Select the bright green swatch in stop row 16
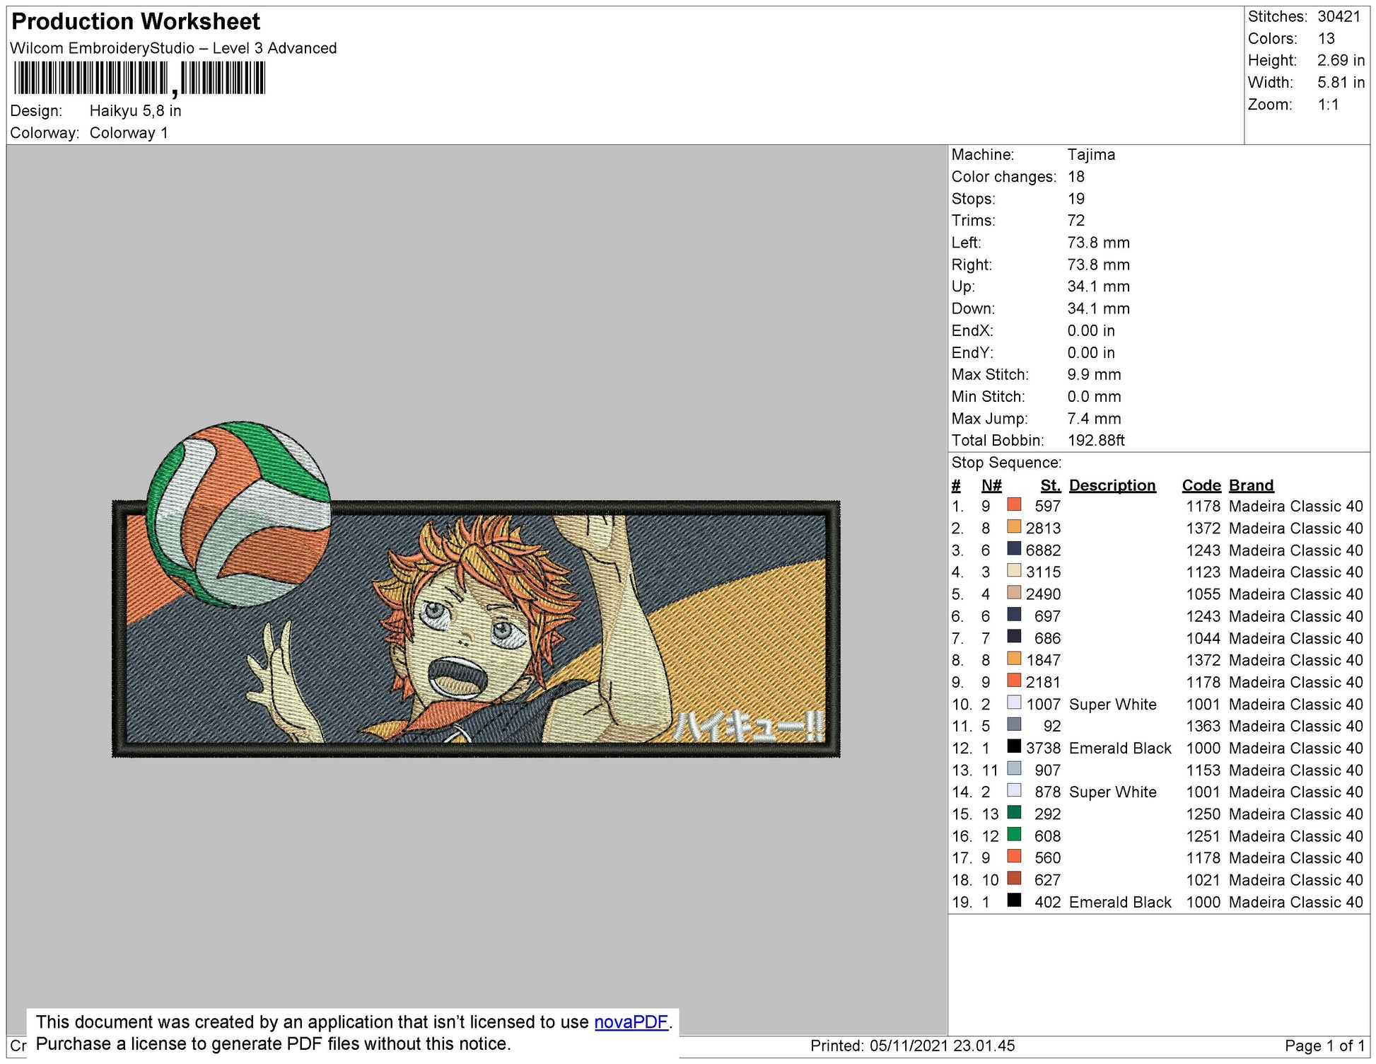The width and height of the screenshot is (1376, 1064). 1014,834
